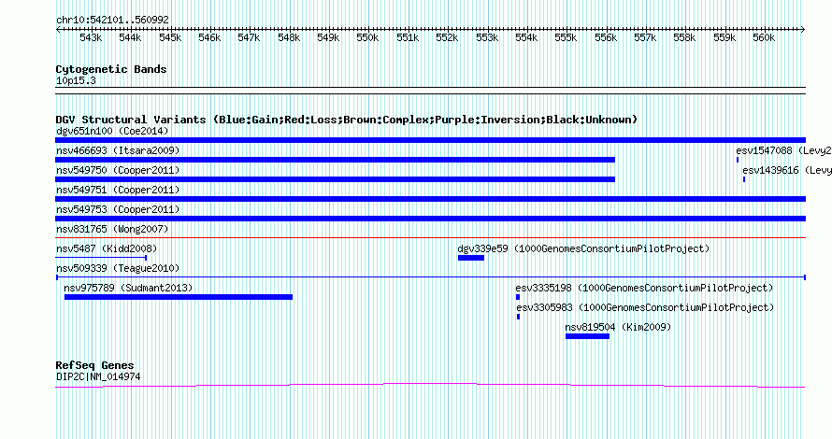The height and width of the screenshot is (439, 832).
Task: Select the nsv5487 (Kidd2008) variant label
Action: click(107, 248)
